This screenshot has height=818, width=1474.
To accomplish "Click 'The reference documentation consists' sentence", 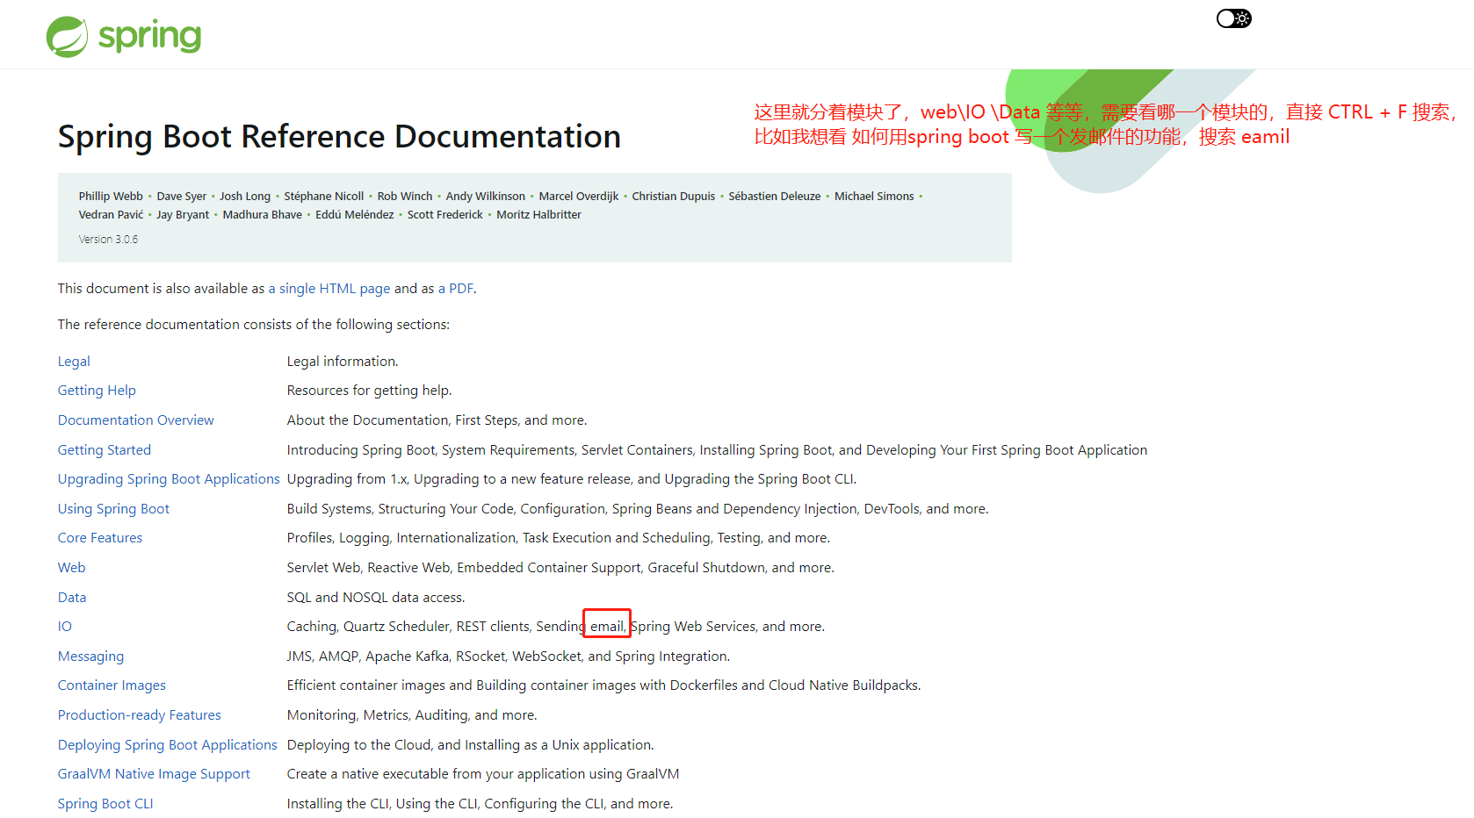I will coord(254,325).
